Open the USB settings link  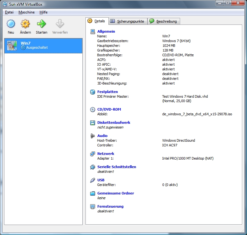[101, 180]
